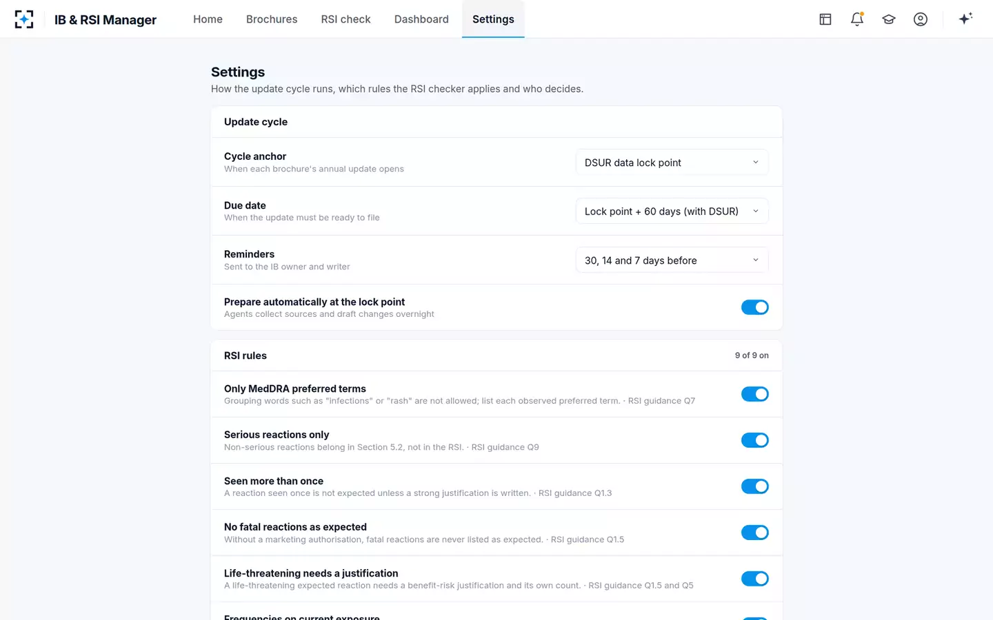
Task: Open the Reminders schedule dropdown
Action: [x=672, y=260]
